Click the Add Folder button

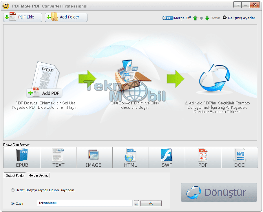pyautogui.click(x=66, y=17)
